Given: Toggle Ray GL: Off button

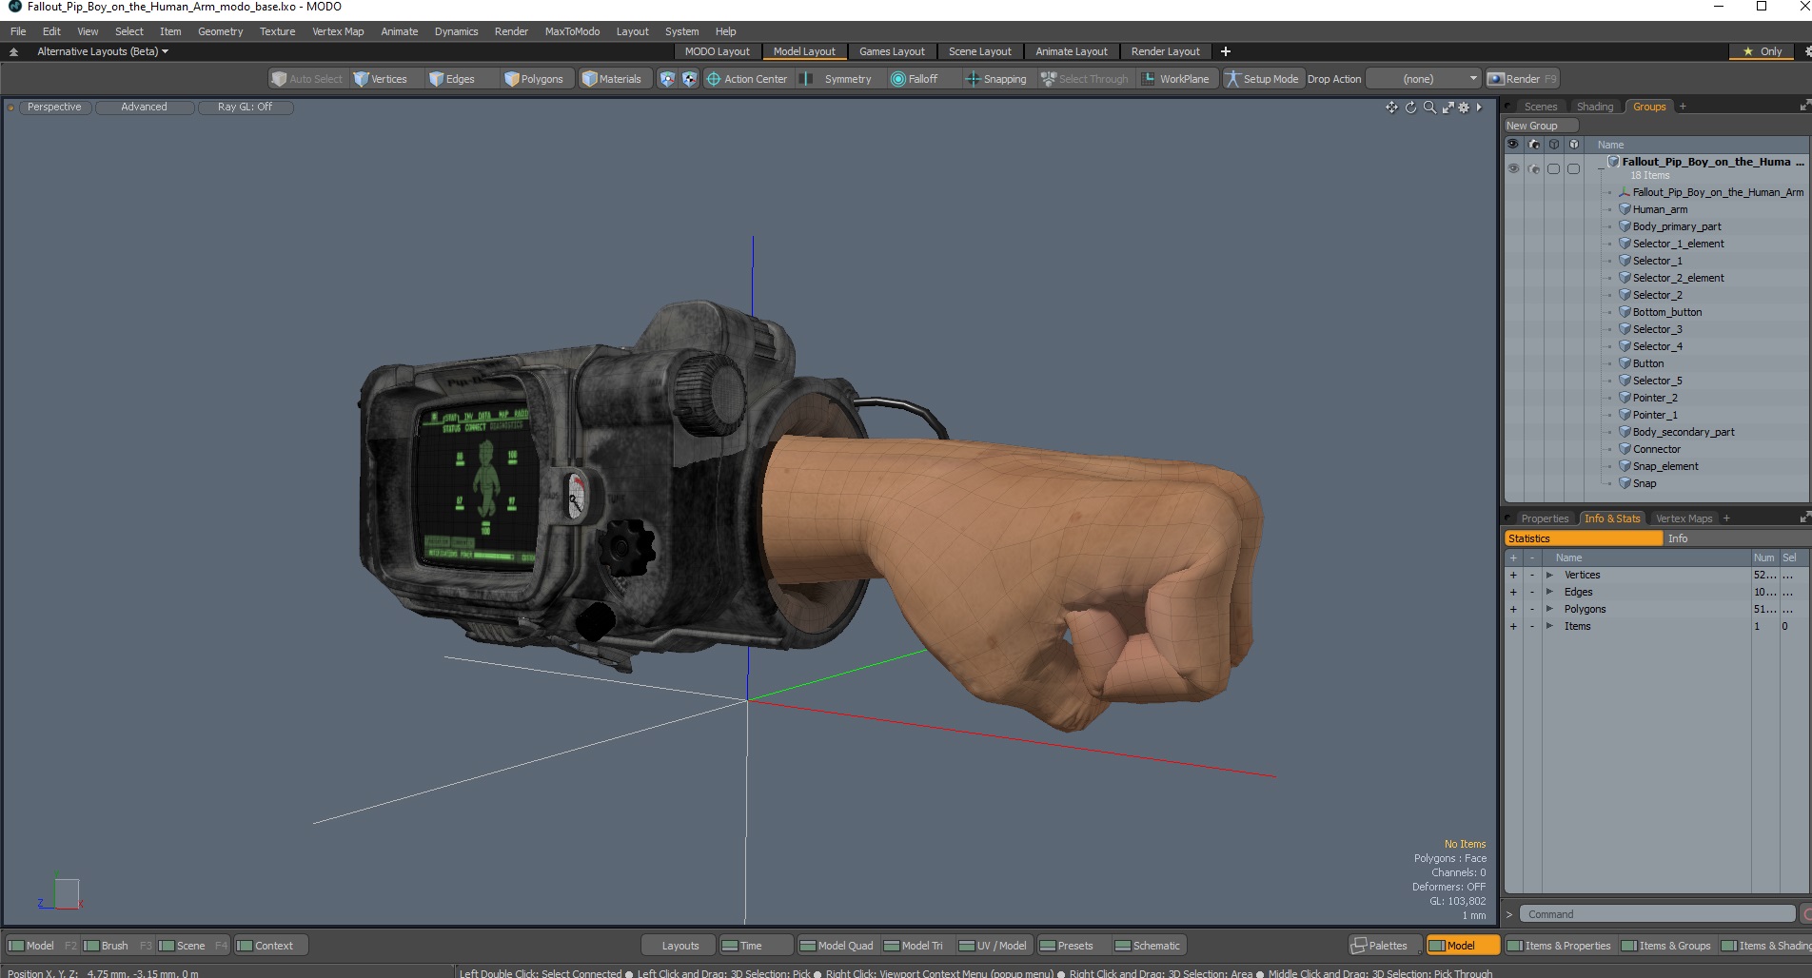Looking at the screenshot, I should click(245, 108).
